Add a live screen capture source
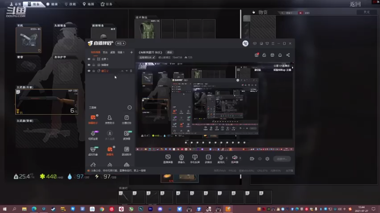Viewport: 380px width, 213px height. (x=168, y=159)
